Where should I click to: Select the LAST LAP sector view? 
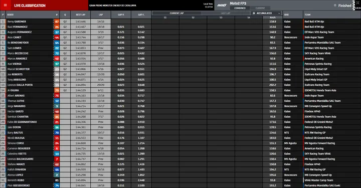coord(226,14)
